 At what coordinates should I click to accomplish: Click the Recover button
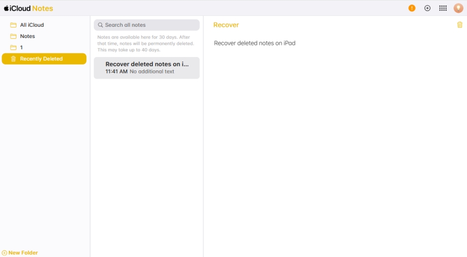point(226,25)
